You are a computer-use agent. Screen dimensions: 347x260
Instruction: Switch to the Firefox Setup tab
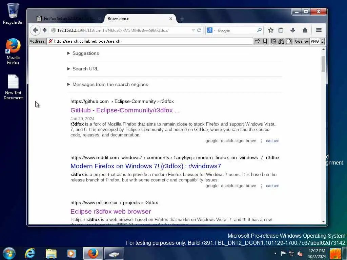68,19
